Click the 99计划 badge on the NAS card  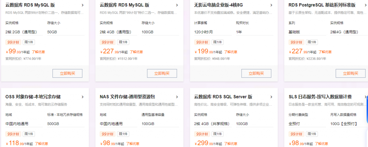107,134
